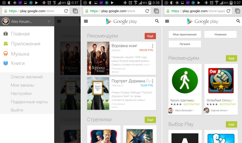Open Приложения in the left drawer
This screenshot has width=242, height=143.
pos(26,44)
